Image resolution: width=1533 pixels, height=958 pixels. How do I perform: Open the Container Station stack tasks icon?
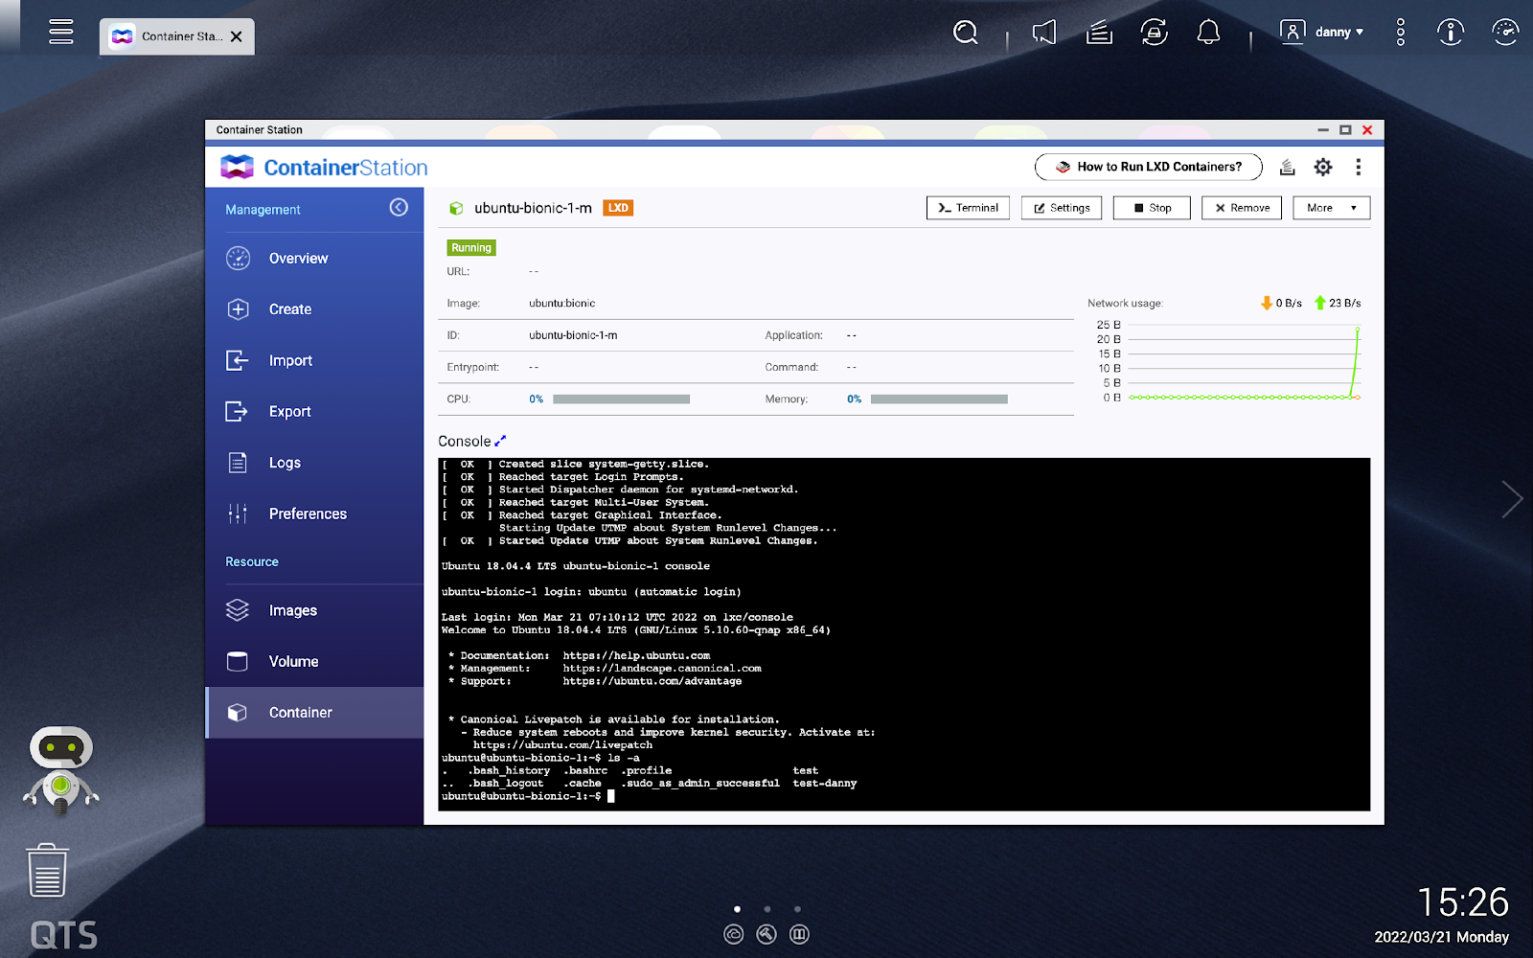[x=1288, y=168]
